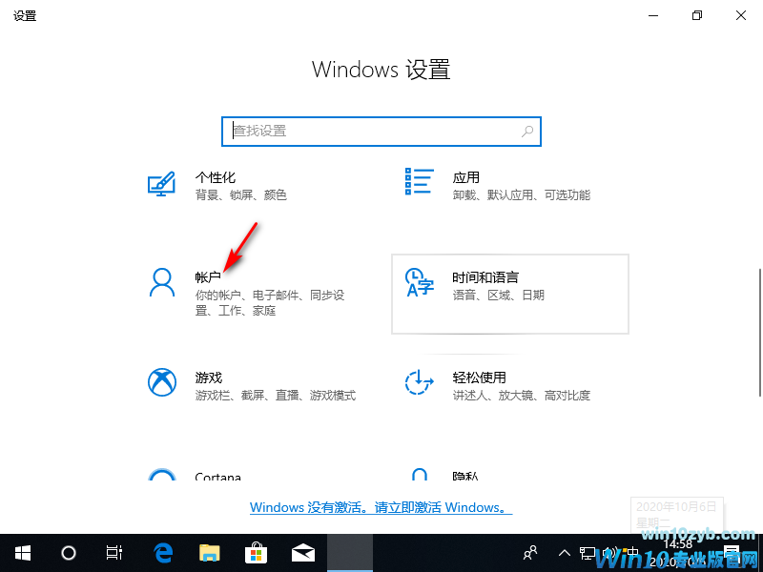Click the 查找设置 search field
The width and height of the screenshot is (763, 572).
pos(381,131)
